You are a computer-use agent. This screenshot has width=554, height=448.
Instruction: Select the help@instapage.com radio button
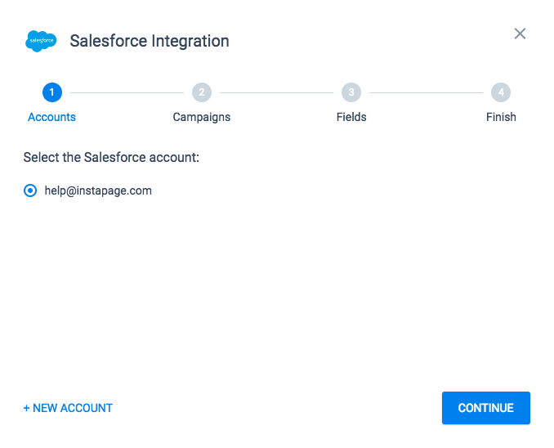[x=30, y=190]
